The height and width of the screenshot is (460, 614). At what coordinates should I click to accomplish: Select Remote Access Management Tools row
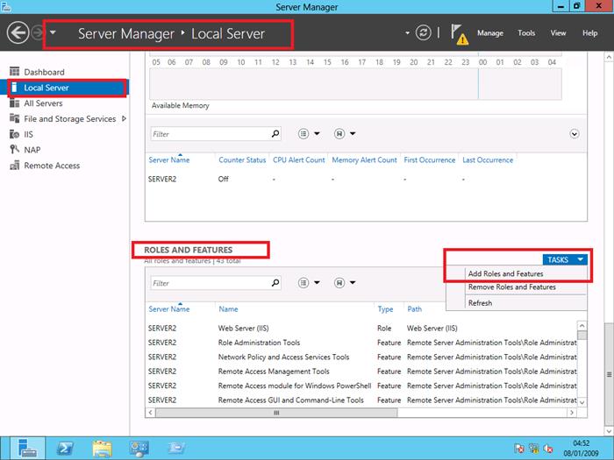point(361,372)
